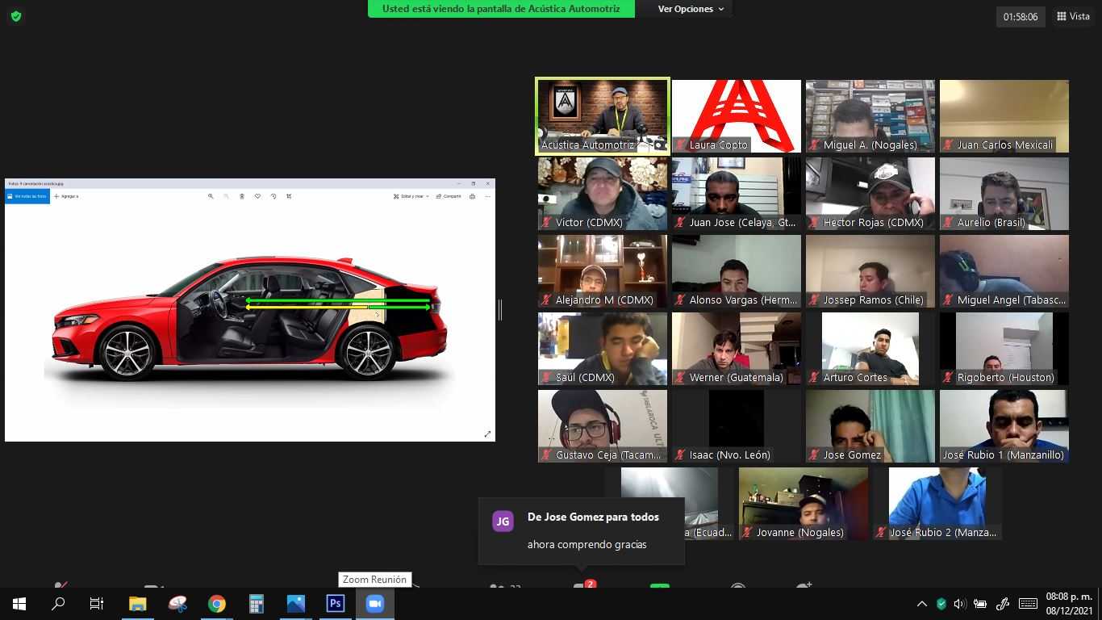The width and height of the screenshot is (1102, 620).
Task: Select Laura Copto participant tile
Action: [737, 116]
